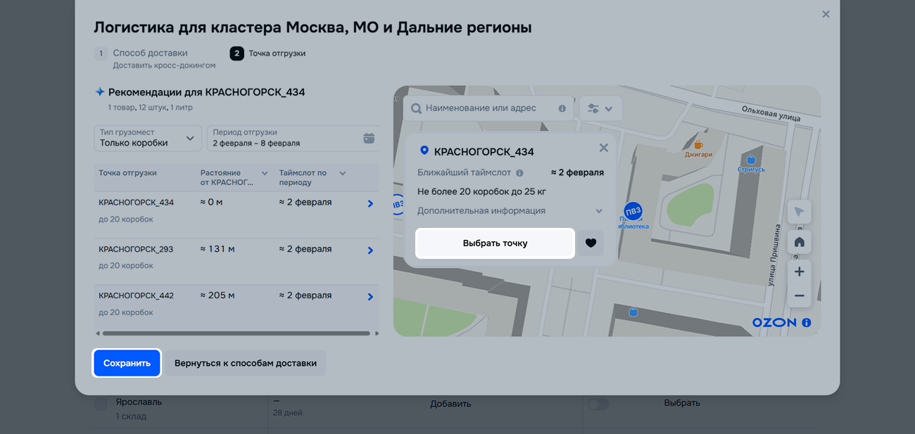Toggle the switch in the Ярославль row
This screenshot has height=434, width=915.
598,404
